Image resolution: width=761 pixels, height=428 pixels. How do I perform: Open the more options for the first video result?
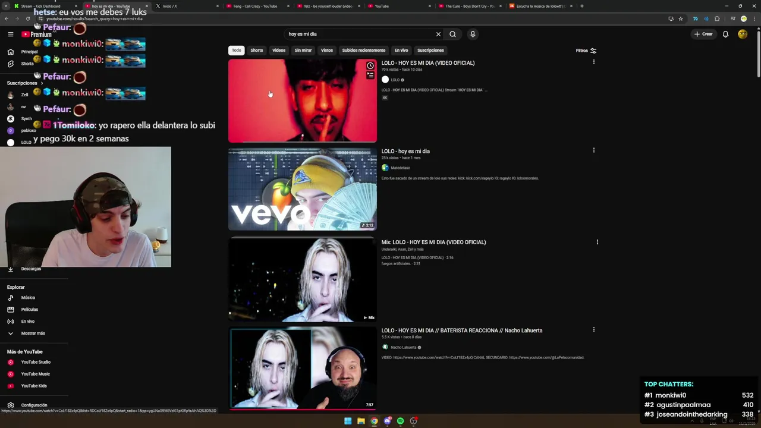[x=593, y=62]
